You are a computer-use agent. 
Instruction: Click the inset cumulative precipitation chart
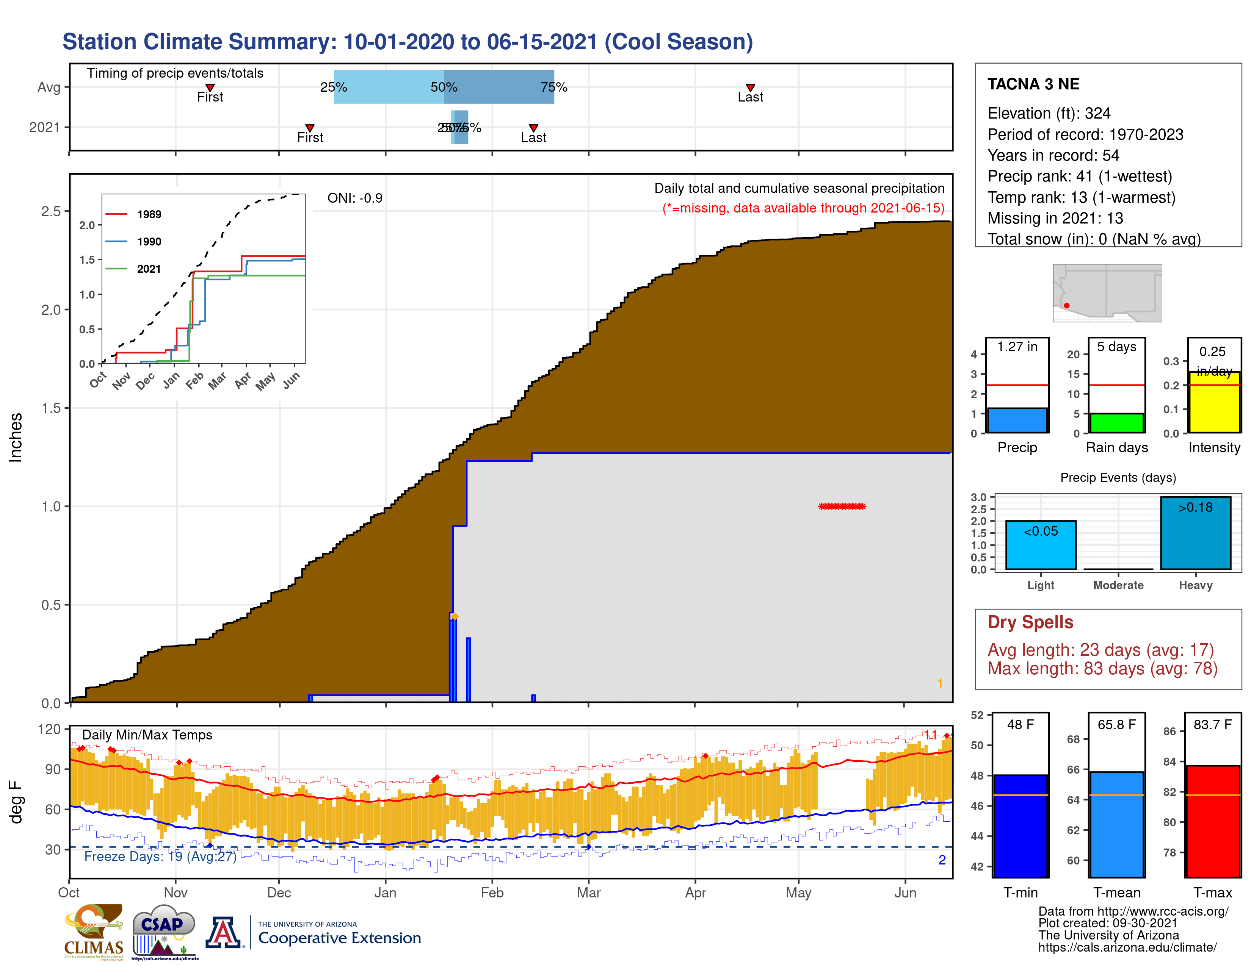[203, 279]
